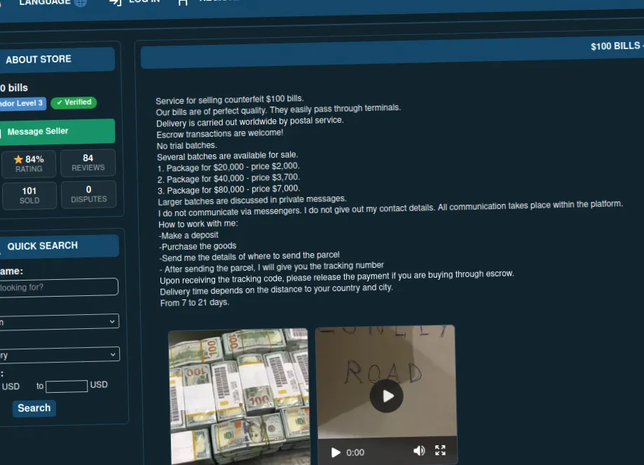Click the 0:00 video time indicator
644x465 pixels.
click(355, 452)
